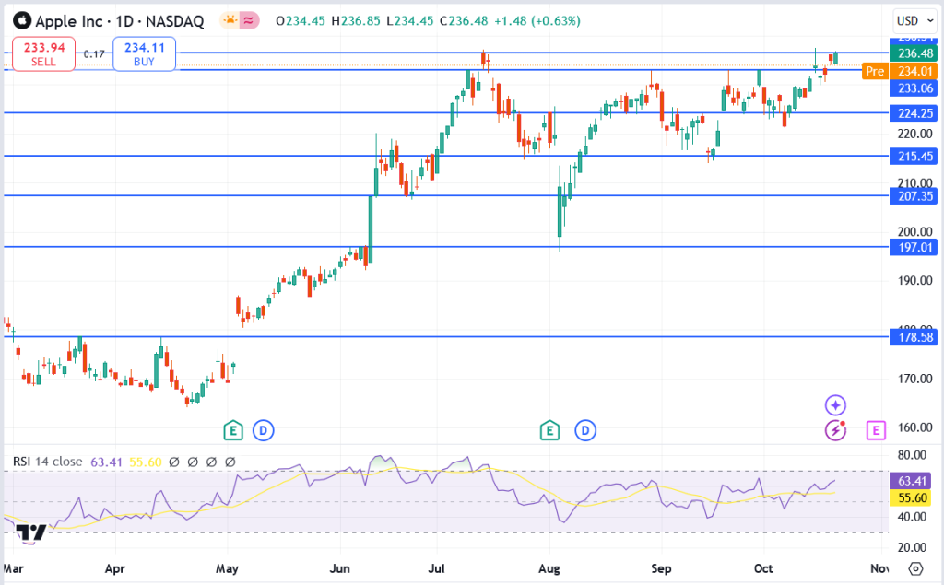Open the green earnings E marker near August
Viewport: 944px width, 585px height.
(x=549, y=430)
